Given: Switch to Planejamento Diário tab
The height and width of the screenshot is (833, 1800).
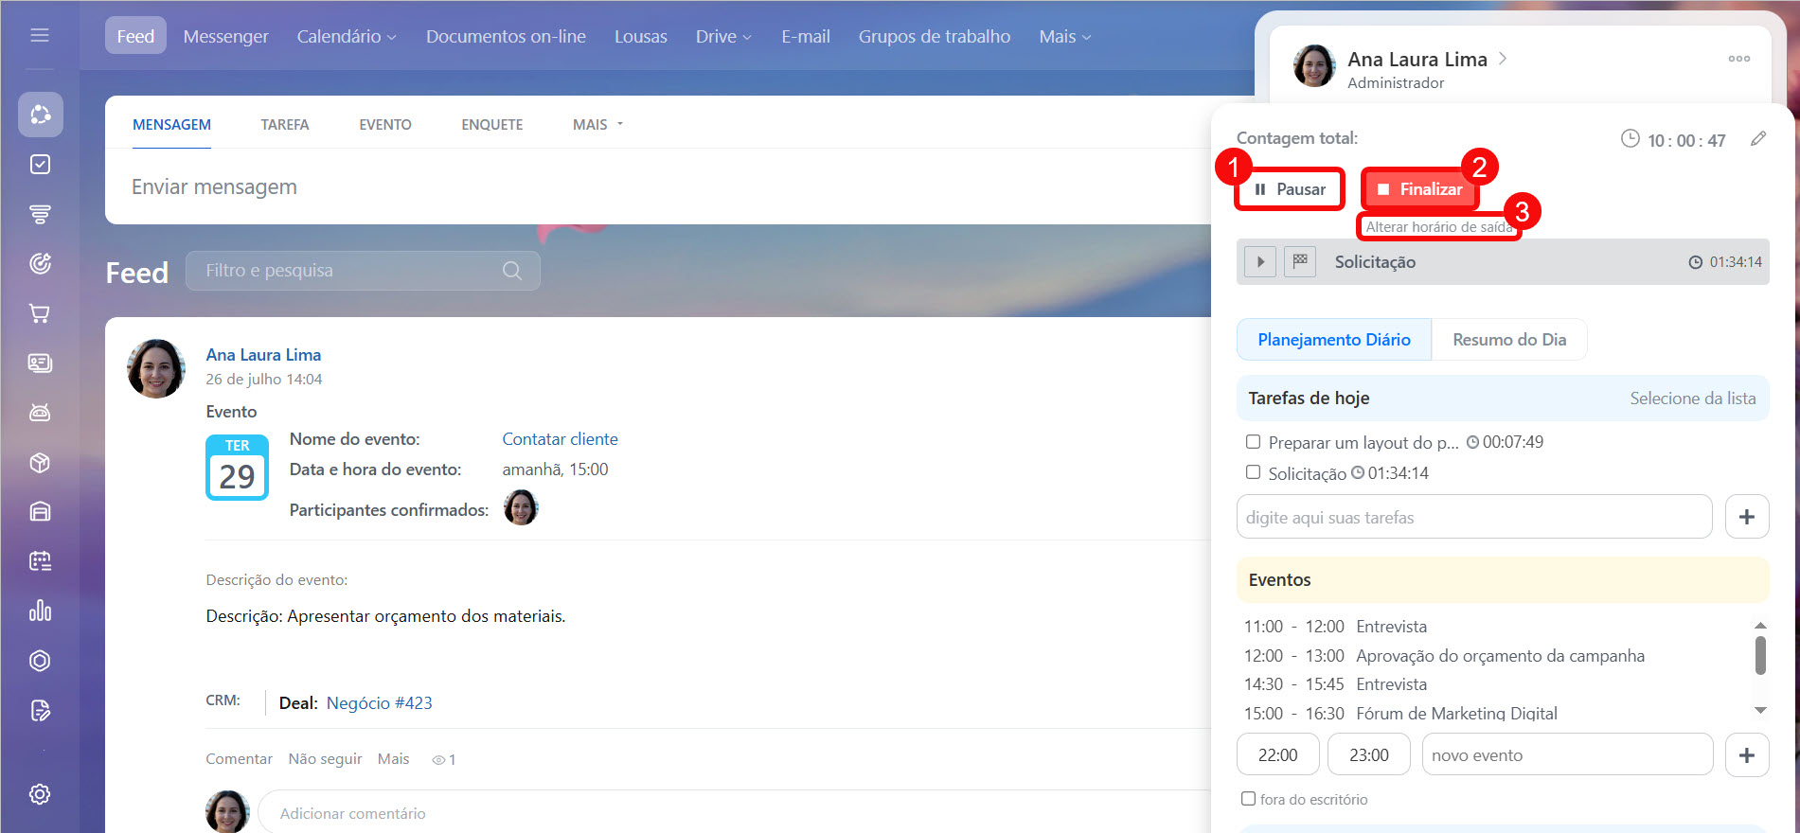Looking at the screenshot, I should (x=1334, y=340).
